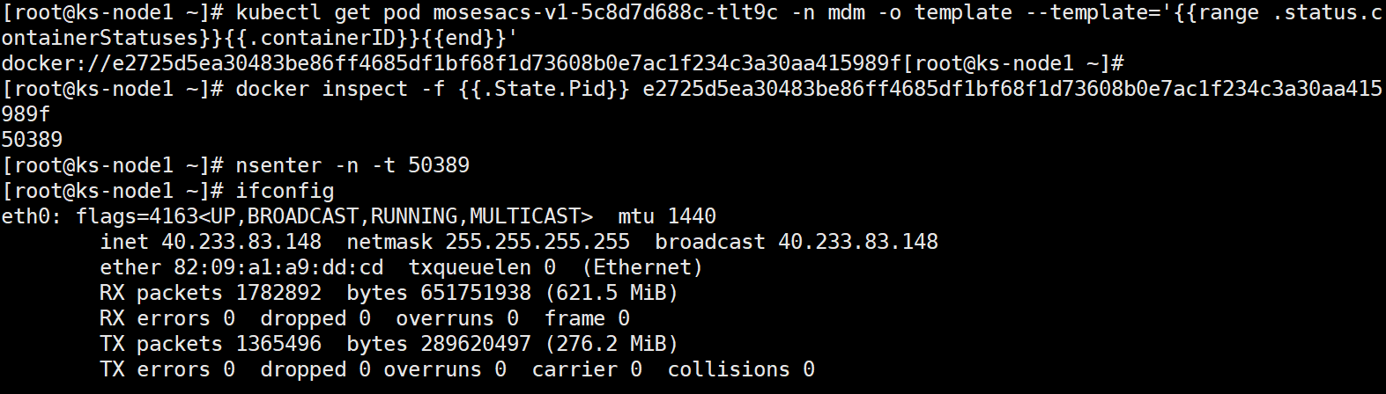
Task: Click the collisions label on the last line
Action: (x=729, y=370)
